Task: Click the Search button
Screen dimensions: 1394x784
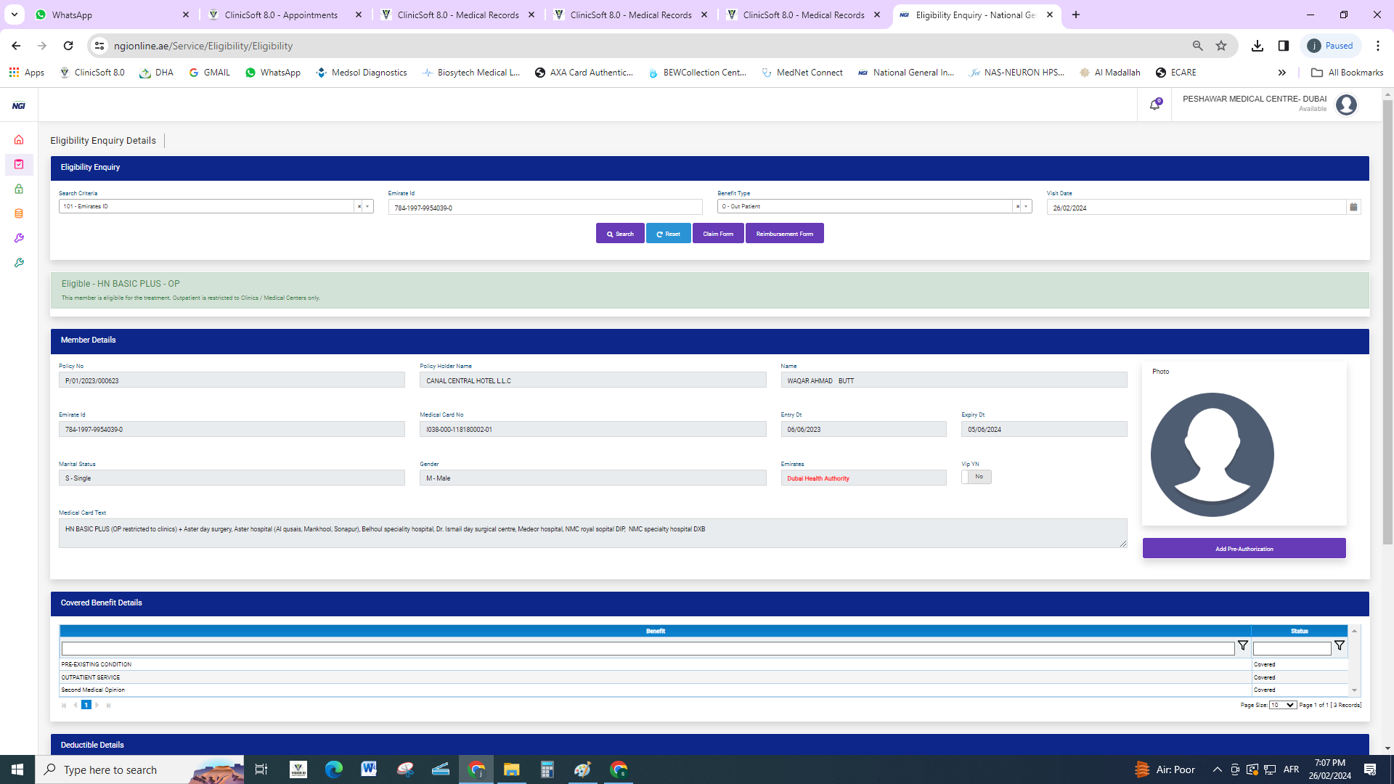Action: [620, 234]
